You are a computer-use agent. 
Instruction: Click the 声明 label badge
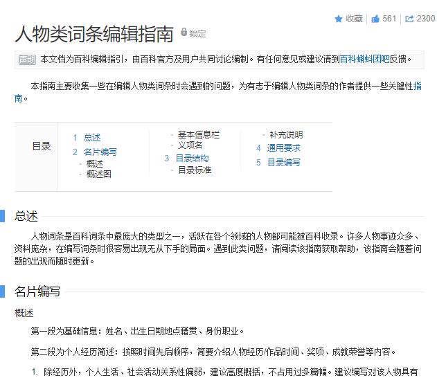click(x=27, y=60)
